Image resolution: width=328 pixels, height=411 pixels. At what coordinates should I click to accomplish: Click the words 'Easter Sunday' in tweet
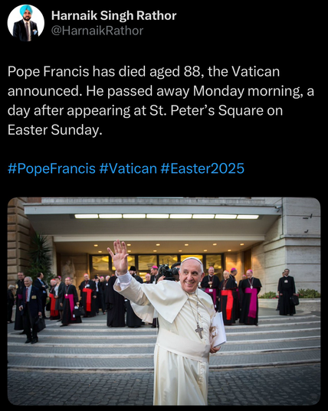(54, 129)
